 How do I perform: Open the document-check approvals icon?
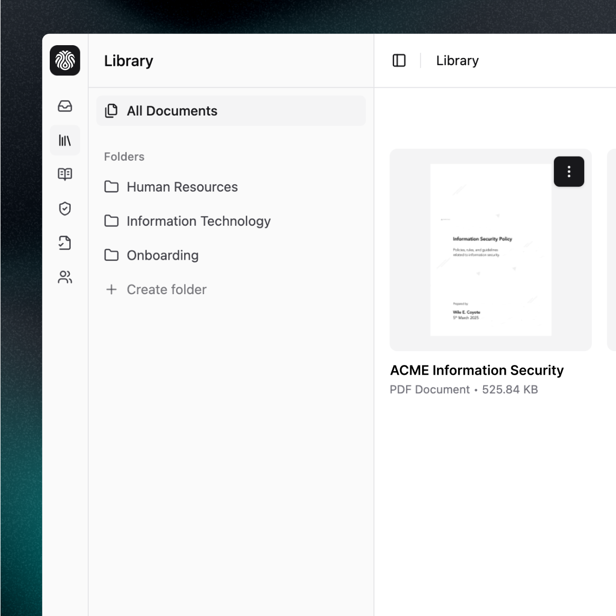point(65,243)
